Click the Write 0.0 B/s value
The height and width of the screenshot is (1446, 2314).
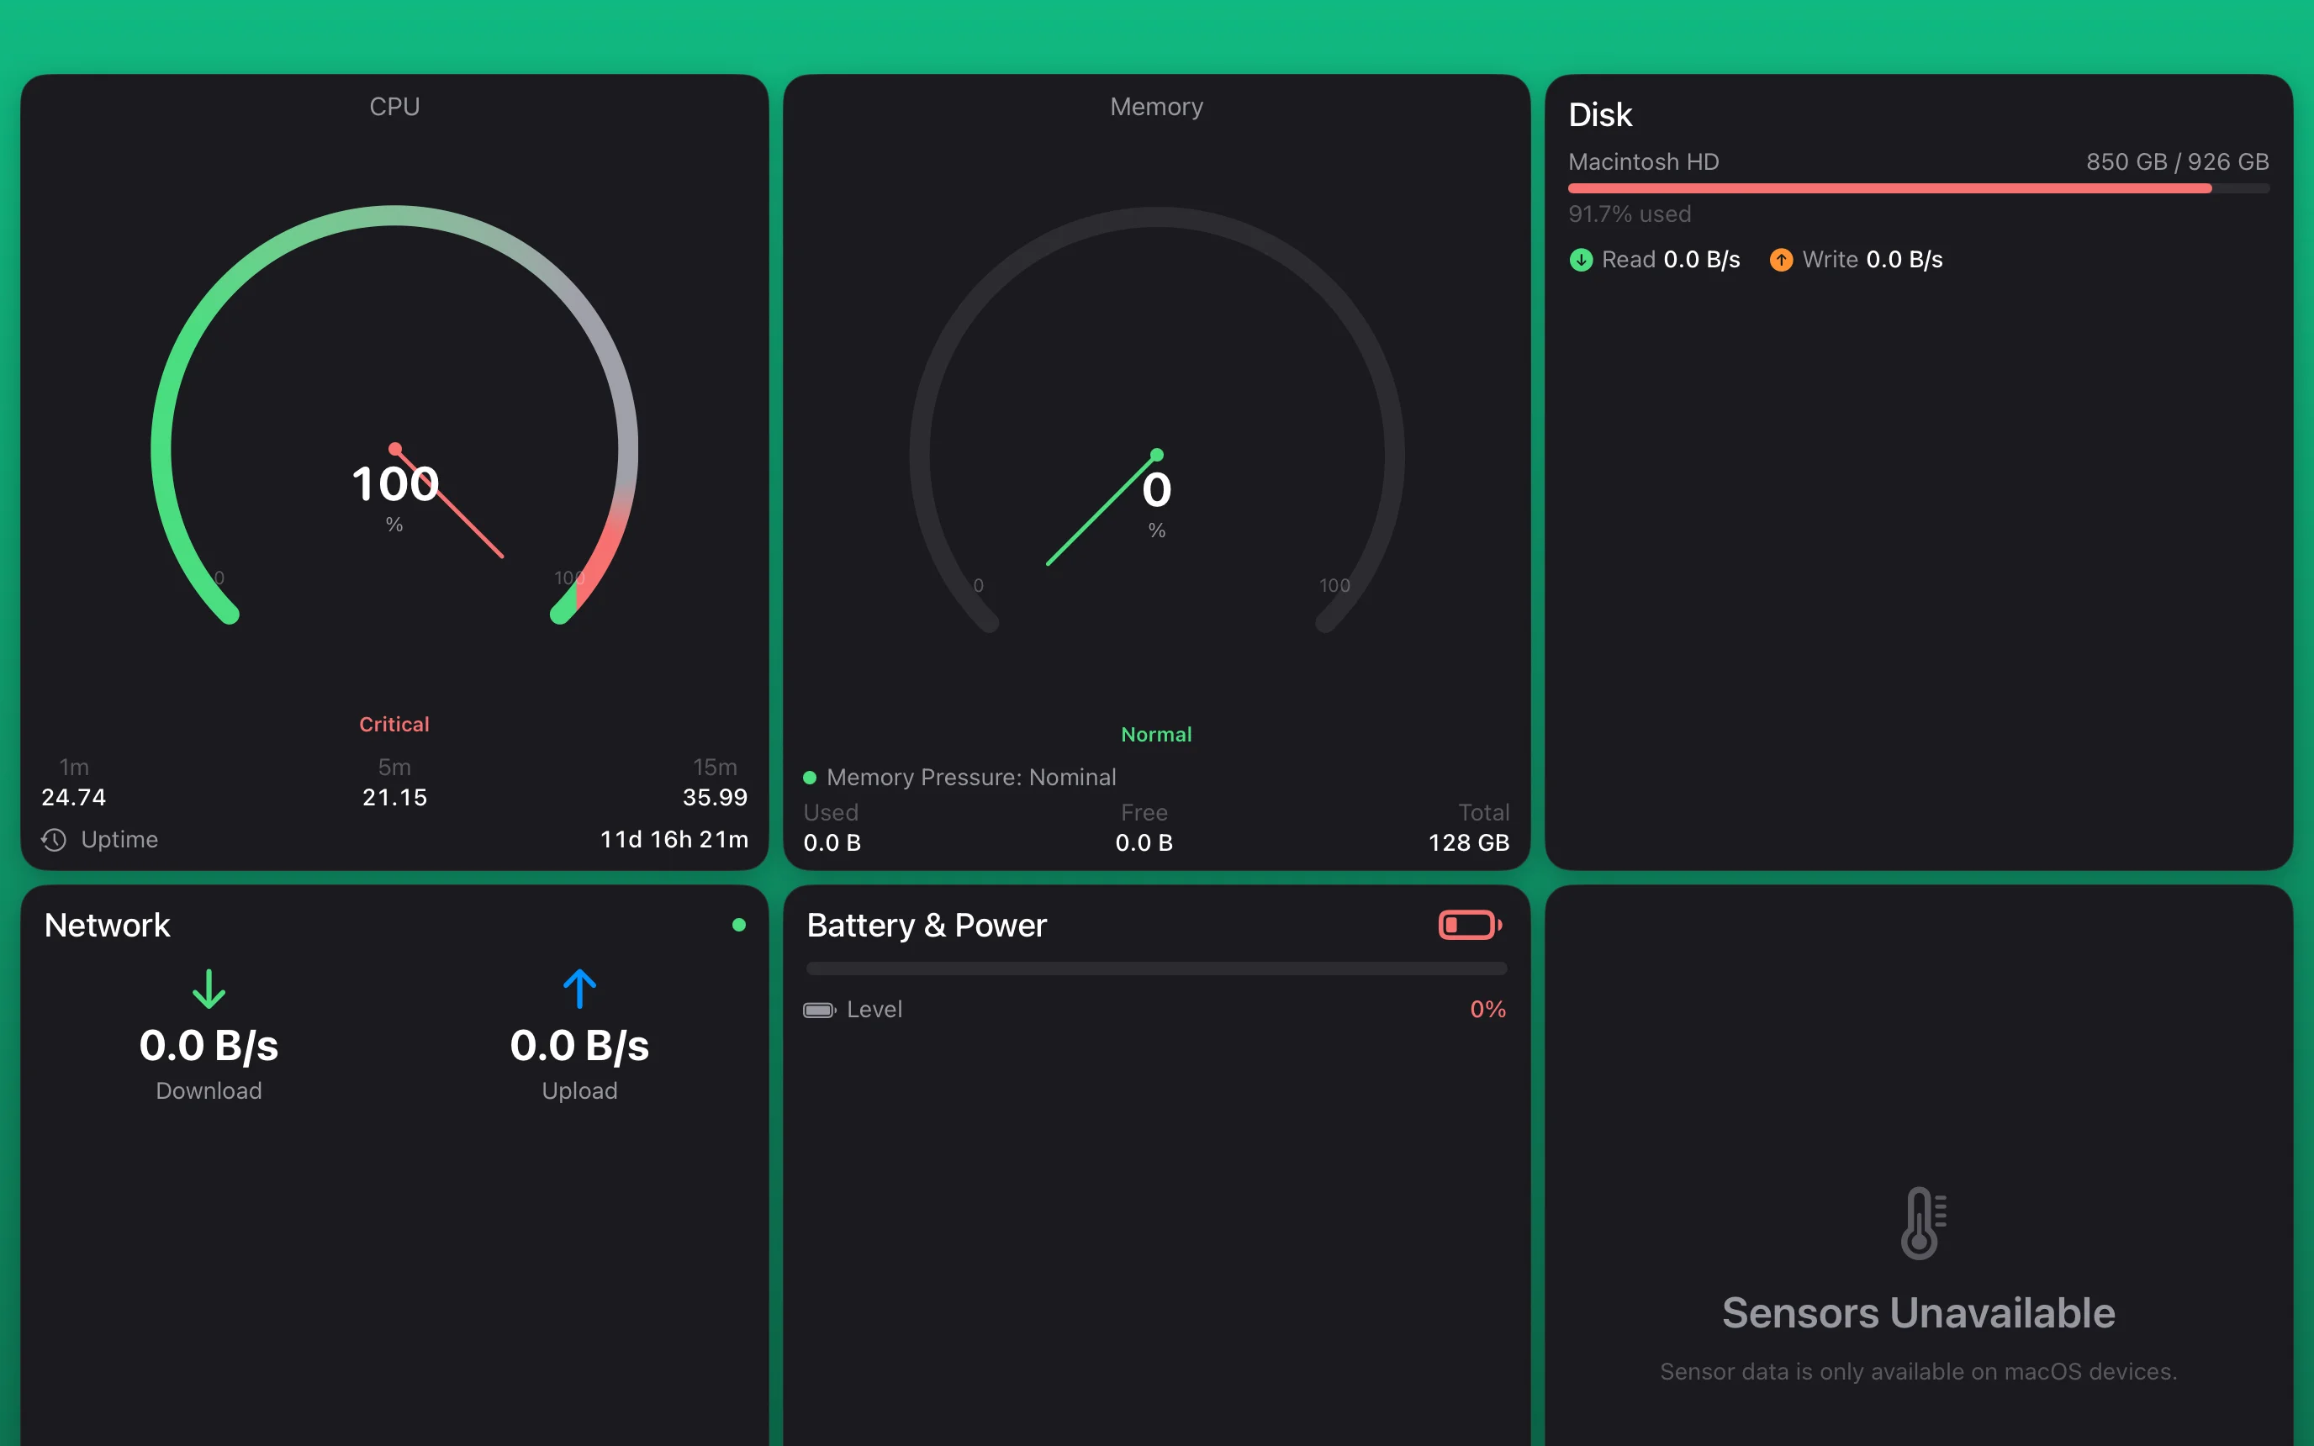(x=1904, y=259)
